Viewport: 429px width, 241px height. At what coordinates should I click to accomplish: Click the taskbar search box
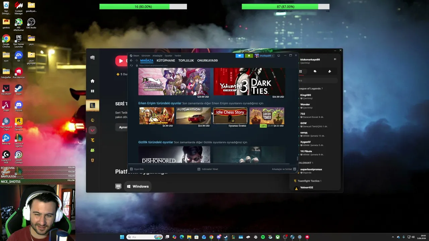pos(145,237)
